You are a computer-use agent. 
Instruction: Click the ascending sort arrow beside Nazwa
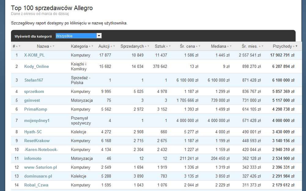pyautogui.click(x=51, y=46)
